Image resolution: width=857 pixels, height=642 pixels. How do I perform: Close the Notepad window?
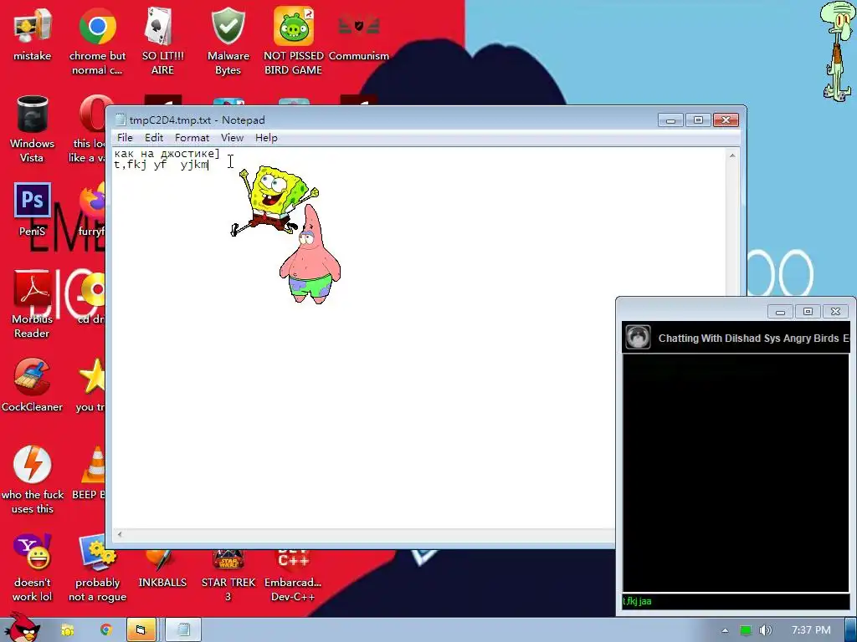point(726,120)
